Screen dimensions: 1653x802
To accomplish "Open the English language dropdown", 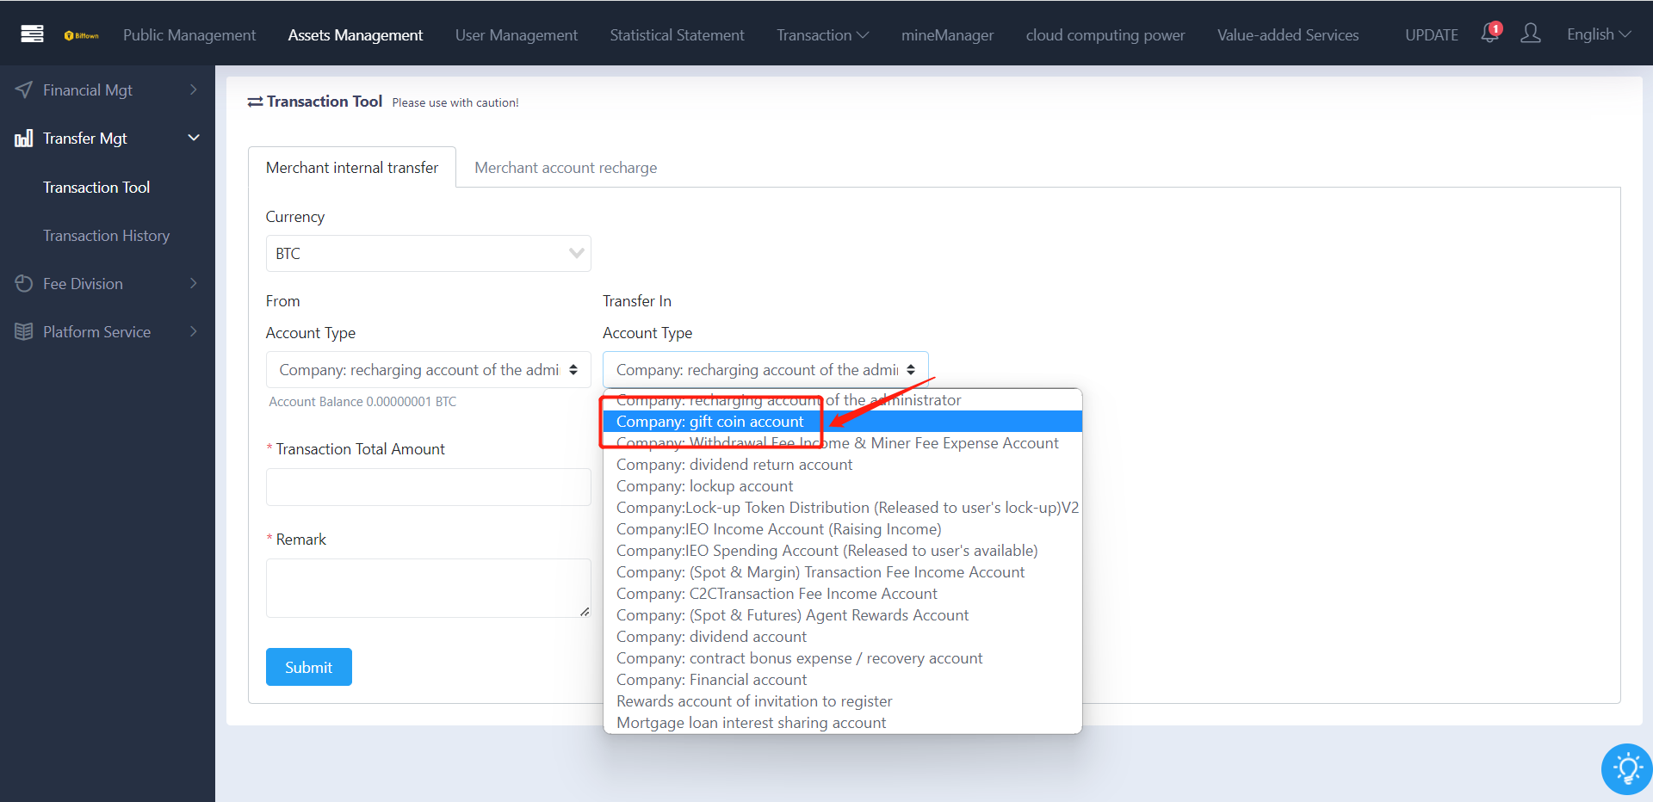I will click(1599, 34).
